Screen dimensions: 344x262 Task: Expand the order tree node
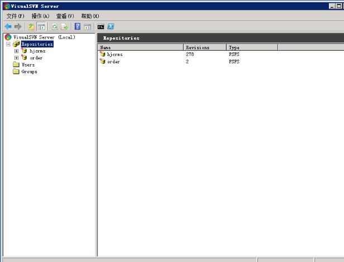click(x=16, y=58)
